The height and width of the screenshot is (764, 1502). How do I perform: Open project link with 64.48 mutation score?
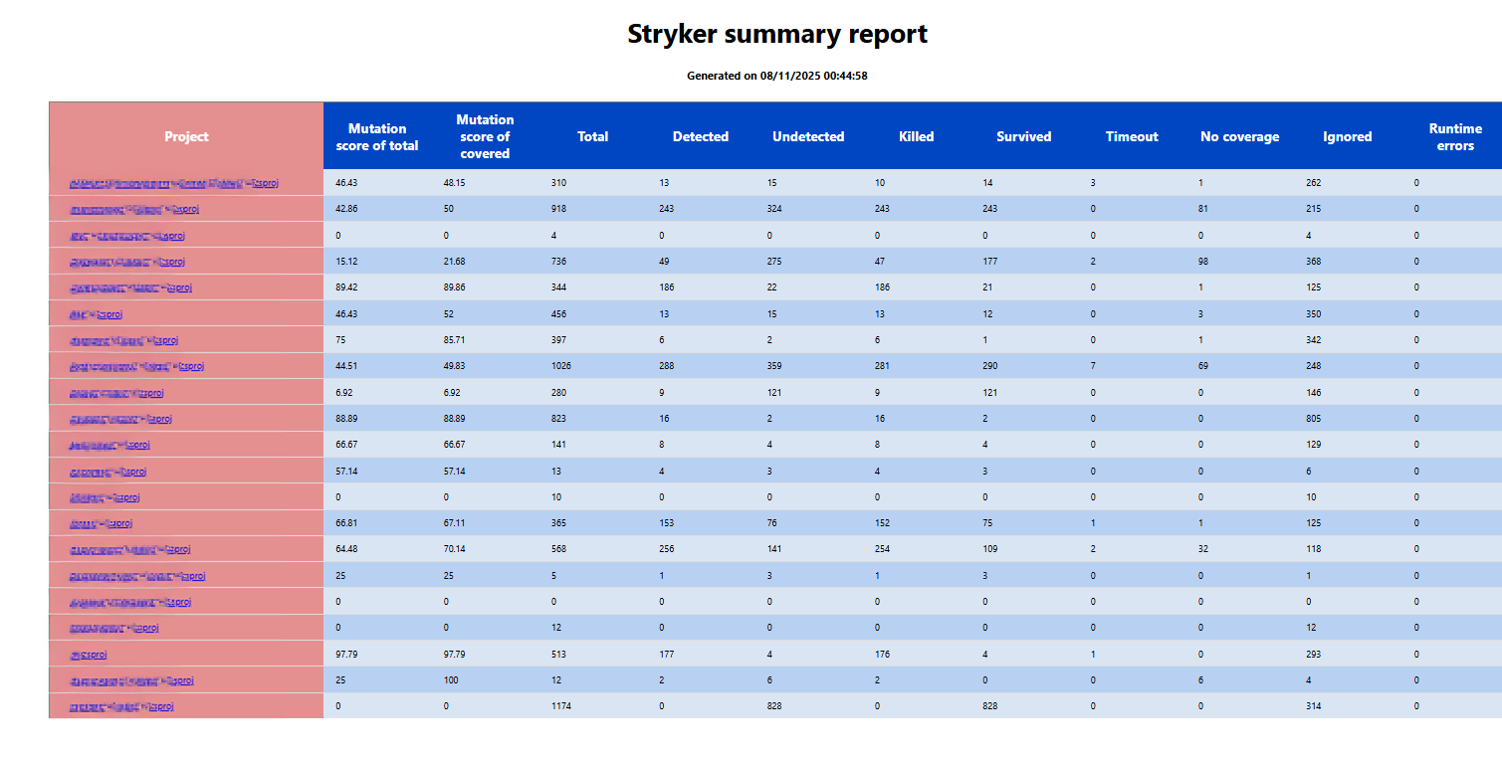[129, 550]
